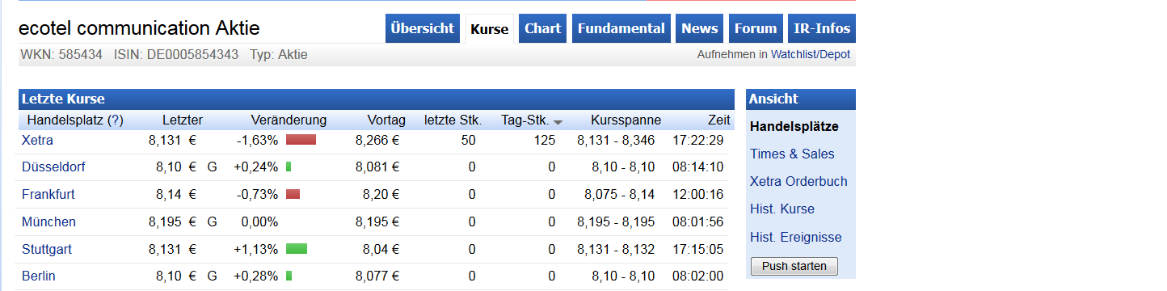Open the Handelsplatz help question mark
This screenshot has width=1167, height=291.
116,120
